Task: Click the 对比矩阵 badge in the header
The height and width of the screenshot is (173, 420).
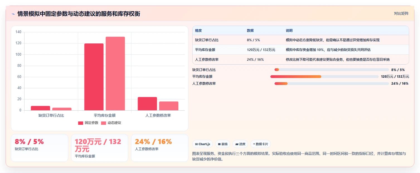Action: click(x=401, y=13)
